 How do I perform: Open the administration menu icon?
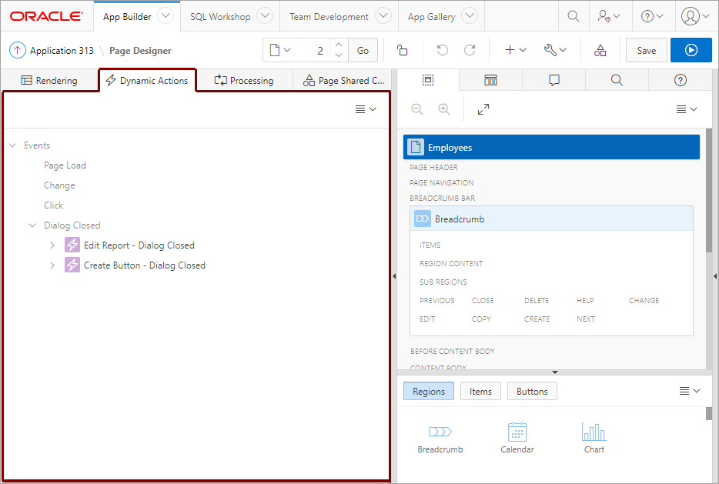[x=608, y=16]
